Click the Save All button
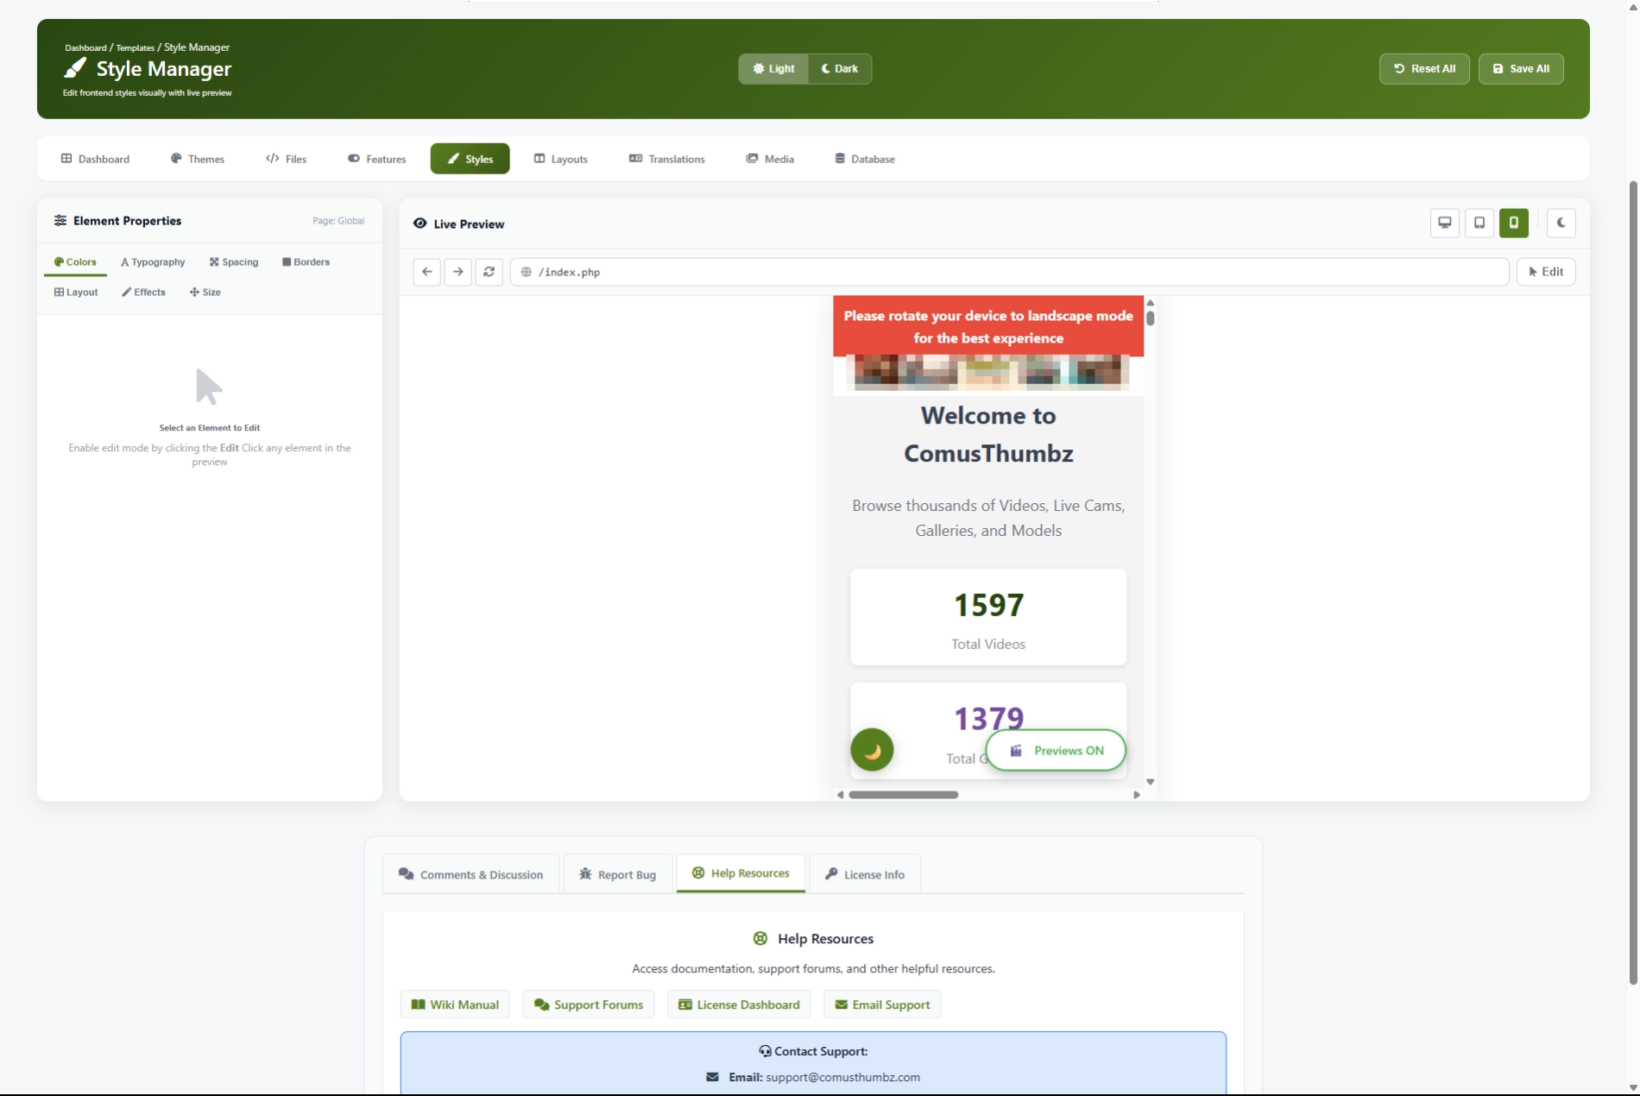The image size is (1640, 1096). (1520, 69)
